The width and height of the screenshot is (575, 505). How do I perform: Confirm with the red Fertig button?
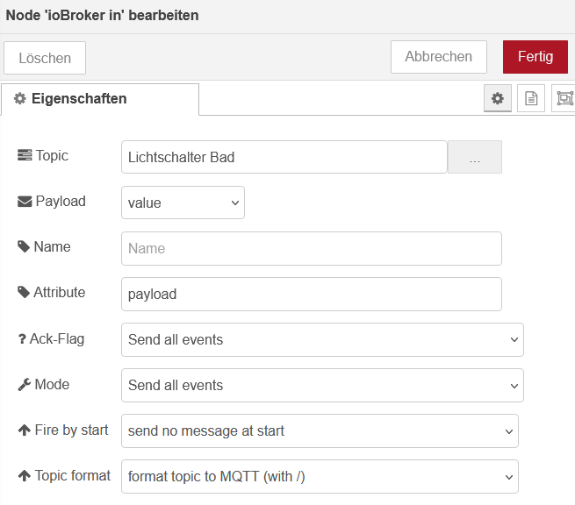click(x=535, y=57)
